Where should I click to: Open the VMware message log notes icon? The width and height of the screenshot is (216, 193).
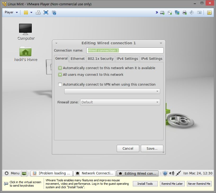click(x=209, y=13)
